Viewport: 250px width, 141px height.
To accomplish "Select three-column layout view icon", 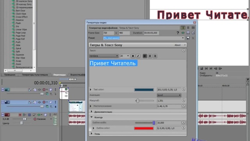I will (193, 28).
